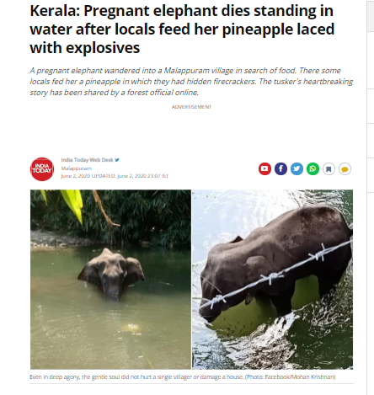This screenshot has height=395, width=374.
Task: Open the barbed wire elephant photo
Action: 272,280
